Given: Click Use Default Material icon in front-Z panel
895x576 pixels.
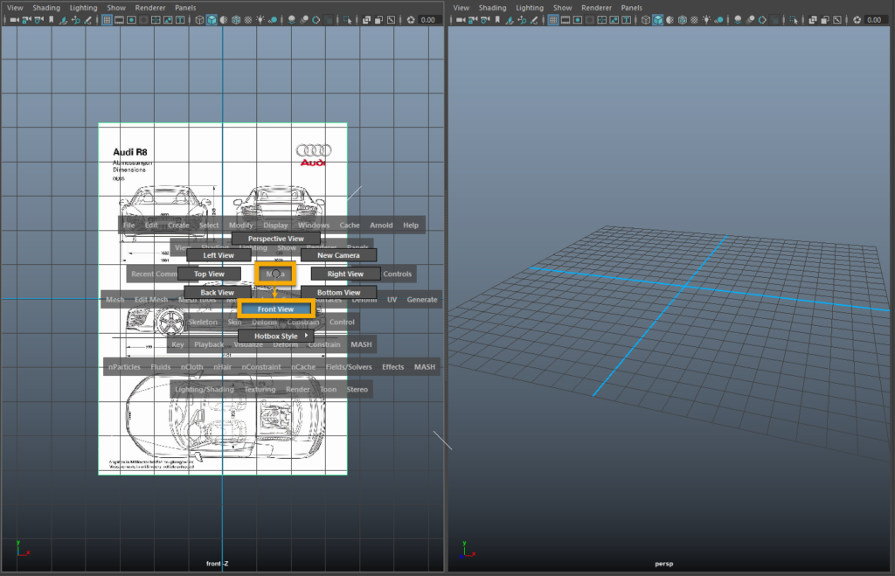Looking at the screenshot, I should 224,20.
